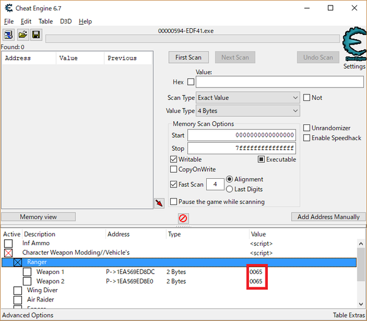Viewport: 367px width, 321px height.
Task: Toggle the Weapon 1 active checkbox
Action: pos(27,272)
